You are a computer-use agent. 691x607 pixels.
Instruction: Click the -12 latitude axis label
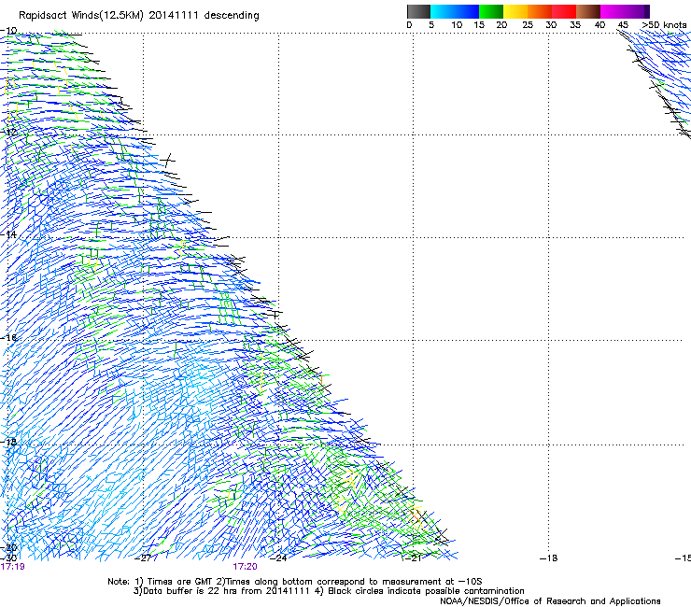tap(8, 133)
